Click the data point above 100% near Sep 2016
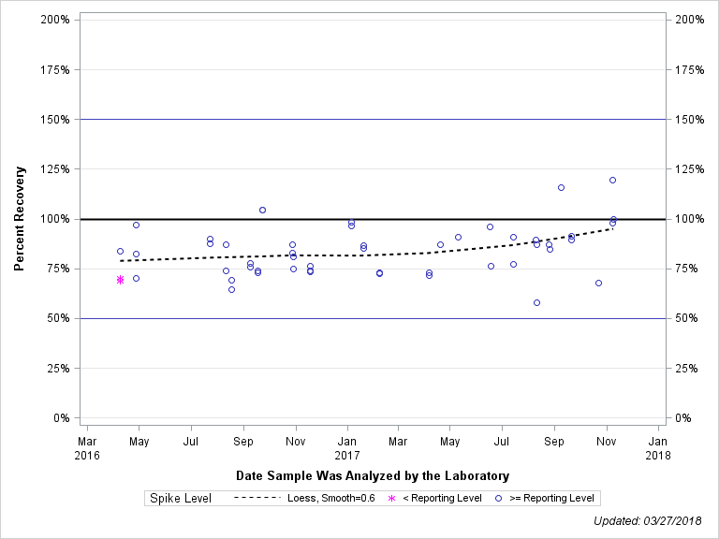 pos(263,210)
